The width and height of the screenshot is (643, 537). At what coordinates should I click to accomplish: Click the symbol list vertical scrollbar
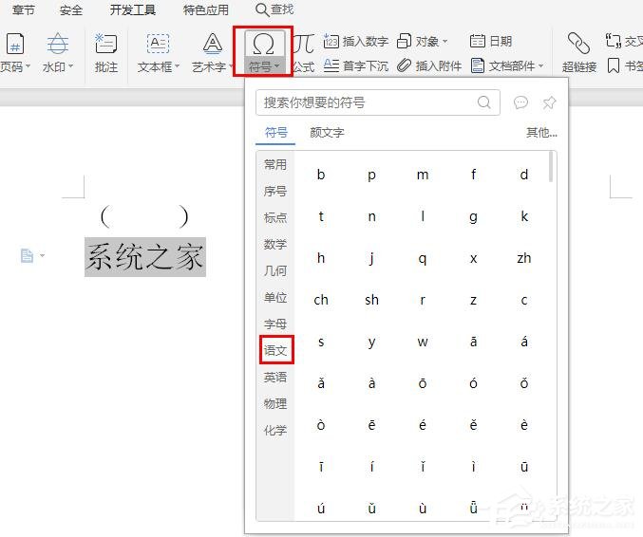click(551, 167)
